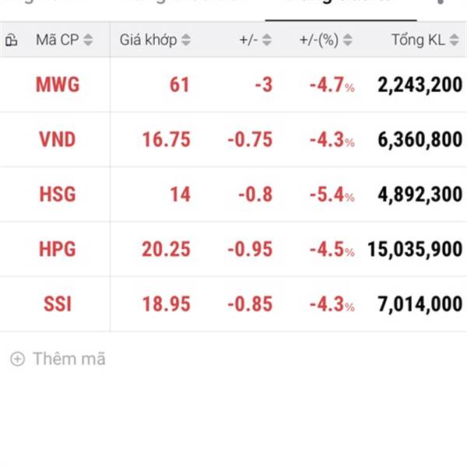Image resolution: width=467 pixels, height=467 pixels.
Task: Sort by +/- column arrows
Action: coord(266,40)
